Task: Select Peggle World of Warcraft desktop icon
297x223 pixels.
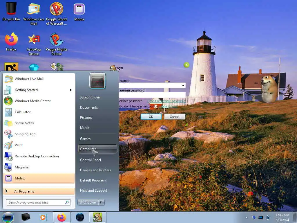Action: [x=57, y=14]
